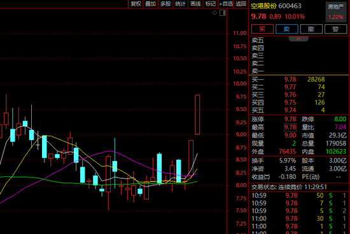Click the red 买 buy button

[x=262, y=29]
